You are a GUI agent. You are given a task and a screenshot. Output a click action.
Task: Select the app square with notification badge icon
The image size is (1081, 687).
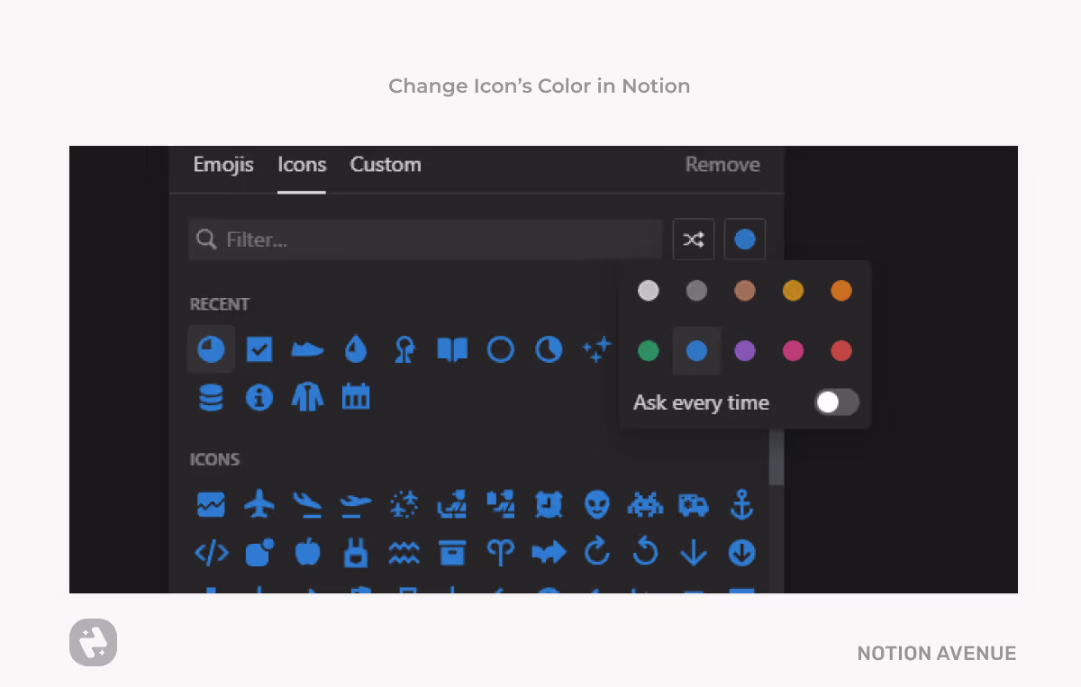click(x=259, y=552)
